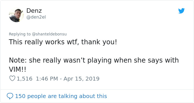Click the Twitter bird logo icon
This screenshot has height=103, width=194.
click(181, 11)
